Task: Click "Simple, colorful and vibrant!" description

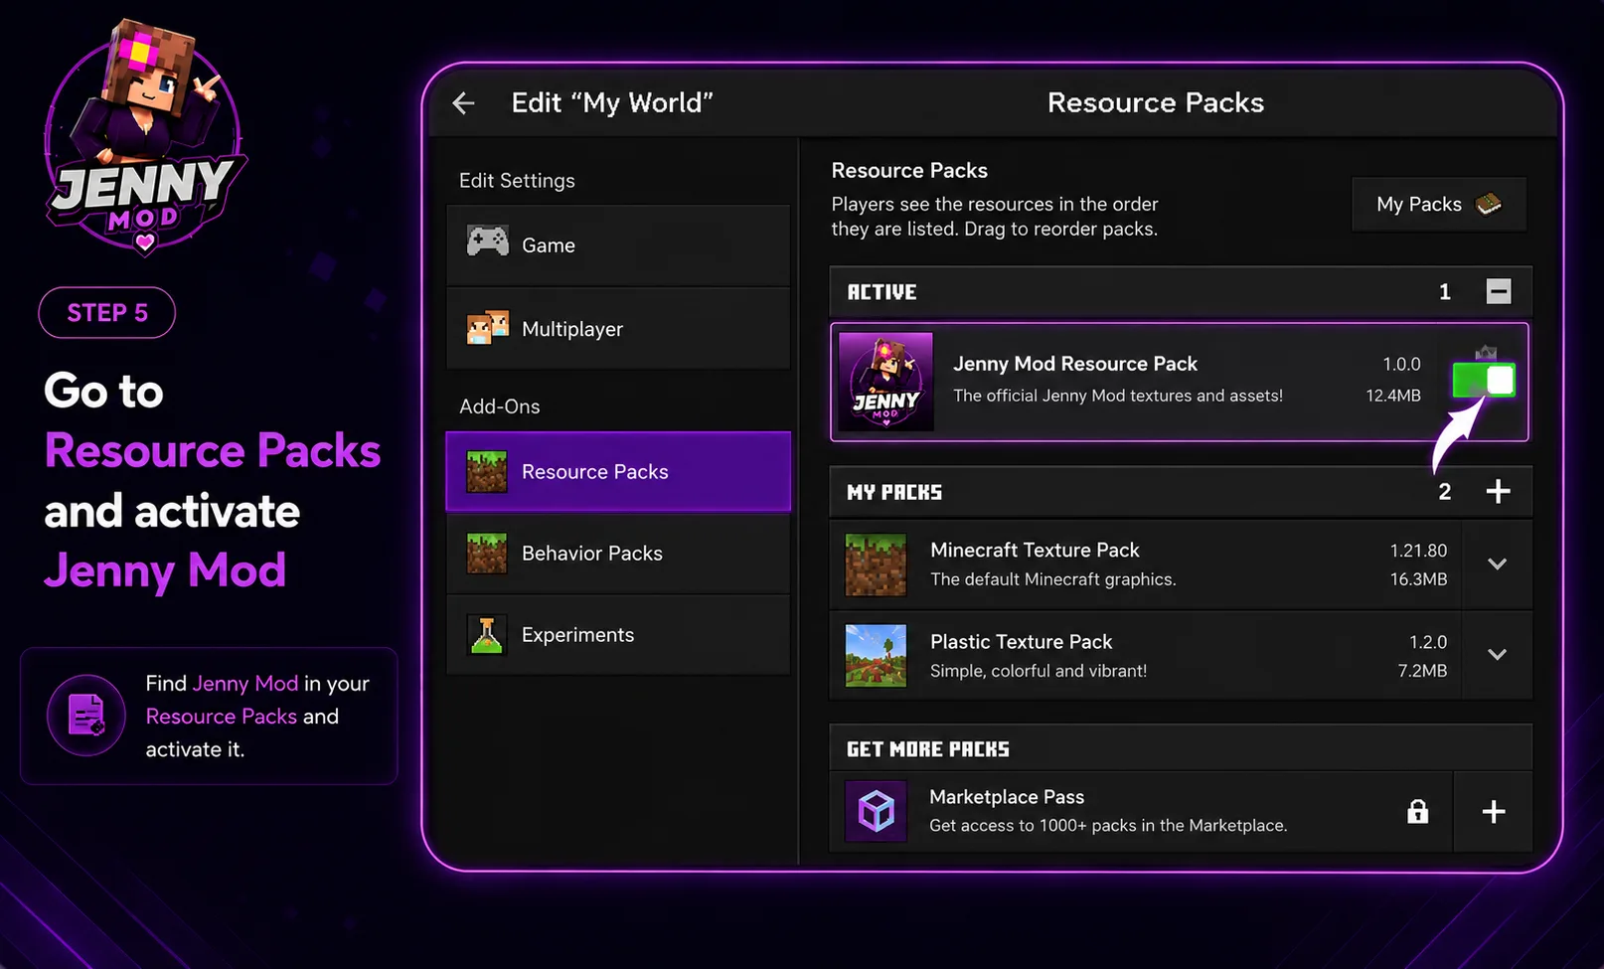Action: pyautogui.click(x=1039, y=671)
